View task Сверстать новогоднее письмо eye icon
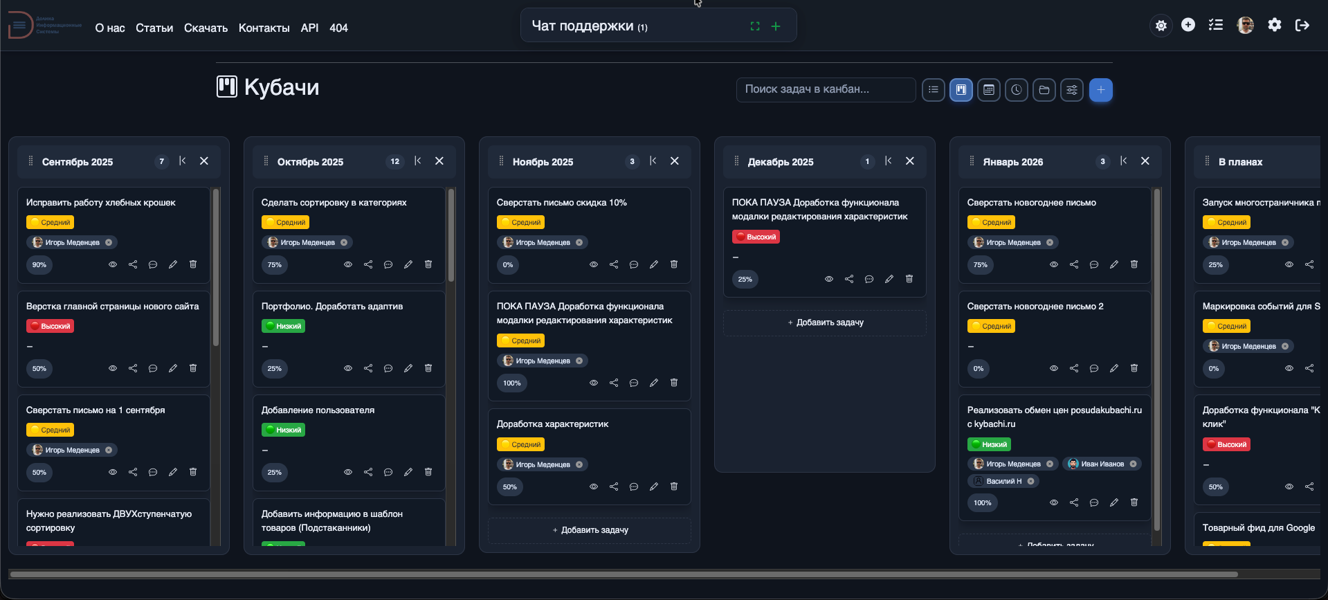The height and width of the screenshot is (600, 1328). pos(1054,264)
